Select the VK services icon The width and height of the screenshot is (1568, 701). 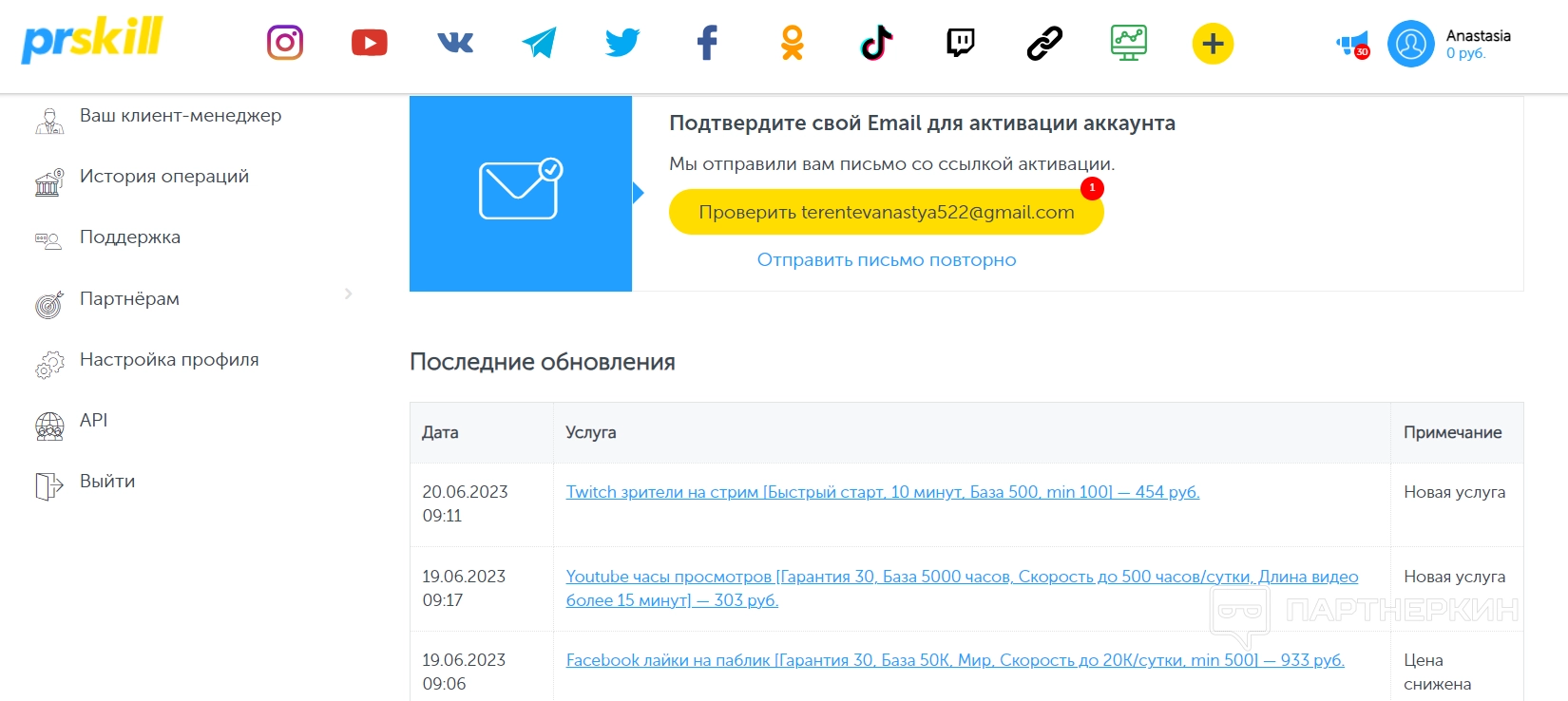455,43
